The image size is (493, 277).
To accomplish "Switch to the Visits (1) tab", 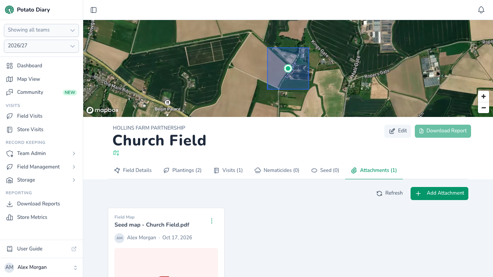I will [x=228, y=170].
